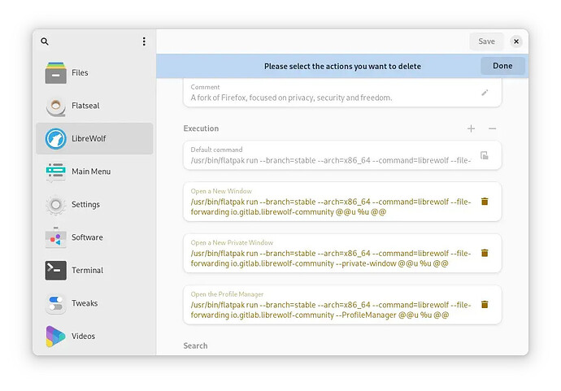
Task: Click the Comment text about Firefox fork
Action: (291, 98)
